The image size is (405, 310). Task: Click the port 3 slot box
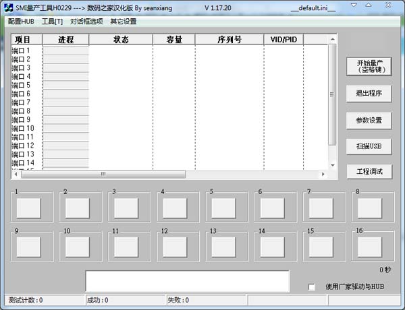pos(126,208)
